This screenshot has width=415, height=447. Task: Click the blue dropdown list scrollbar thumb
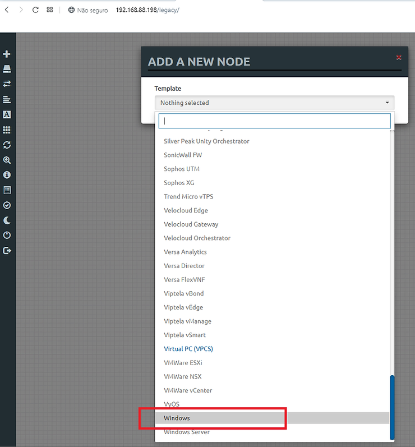click(392, 407)
